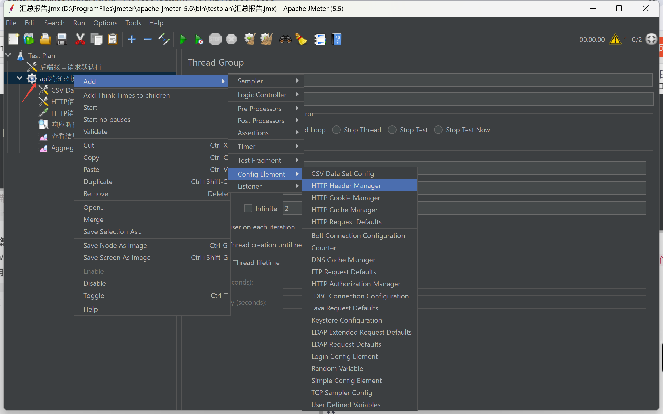Expand the Sampler submenu
The width and height of the screenshot is (663, 414).
(266, 81)
